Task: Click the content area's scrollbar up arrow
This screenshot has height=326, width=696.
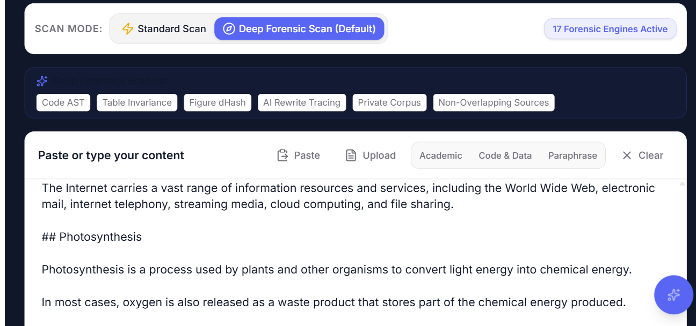Action: (683, 183)
